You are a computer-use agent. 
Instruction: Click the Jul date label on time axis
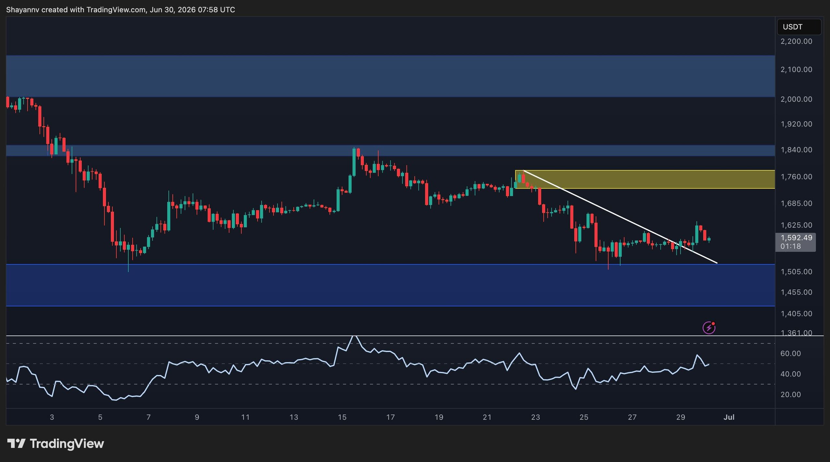coord(729,417)
